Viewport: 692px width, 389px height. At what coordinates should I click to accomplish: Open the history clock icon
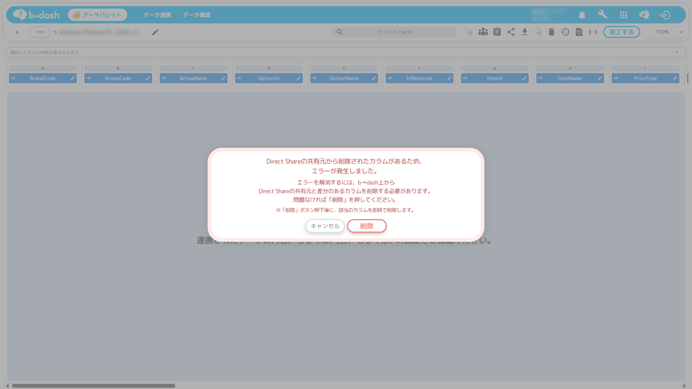pyautogui.click(x=565, y=32)
